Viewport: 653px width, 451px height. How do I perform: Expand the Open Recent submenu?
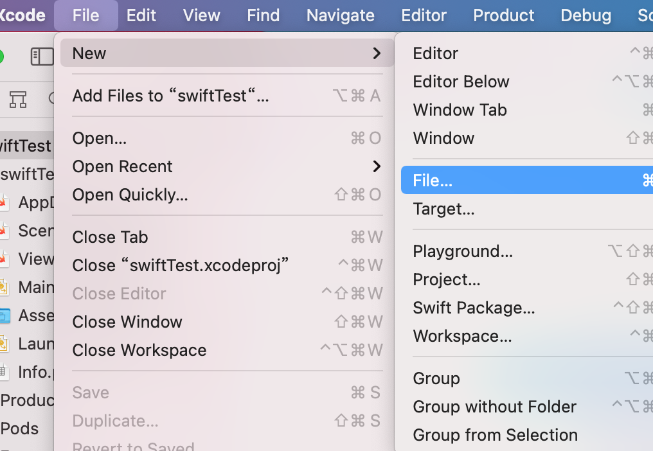point(227,166)
